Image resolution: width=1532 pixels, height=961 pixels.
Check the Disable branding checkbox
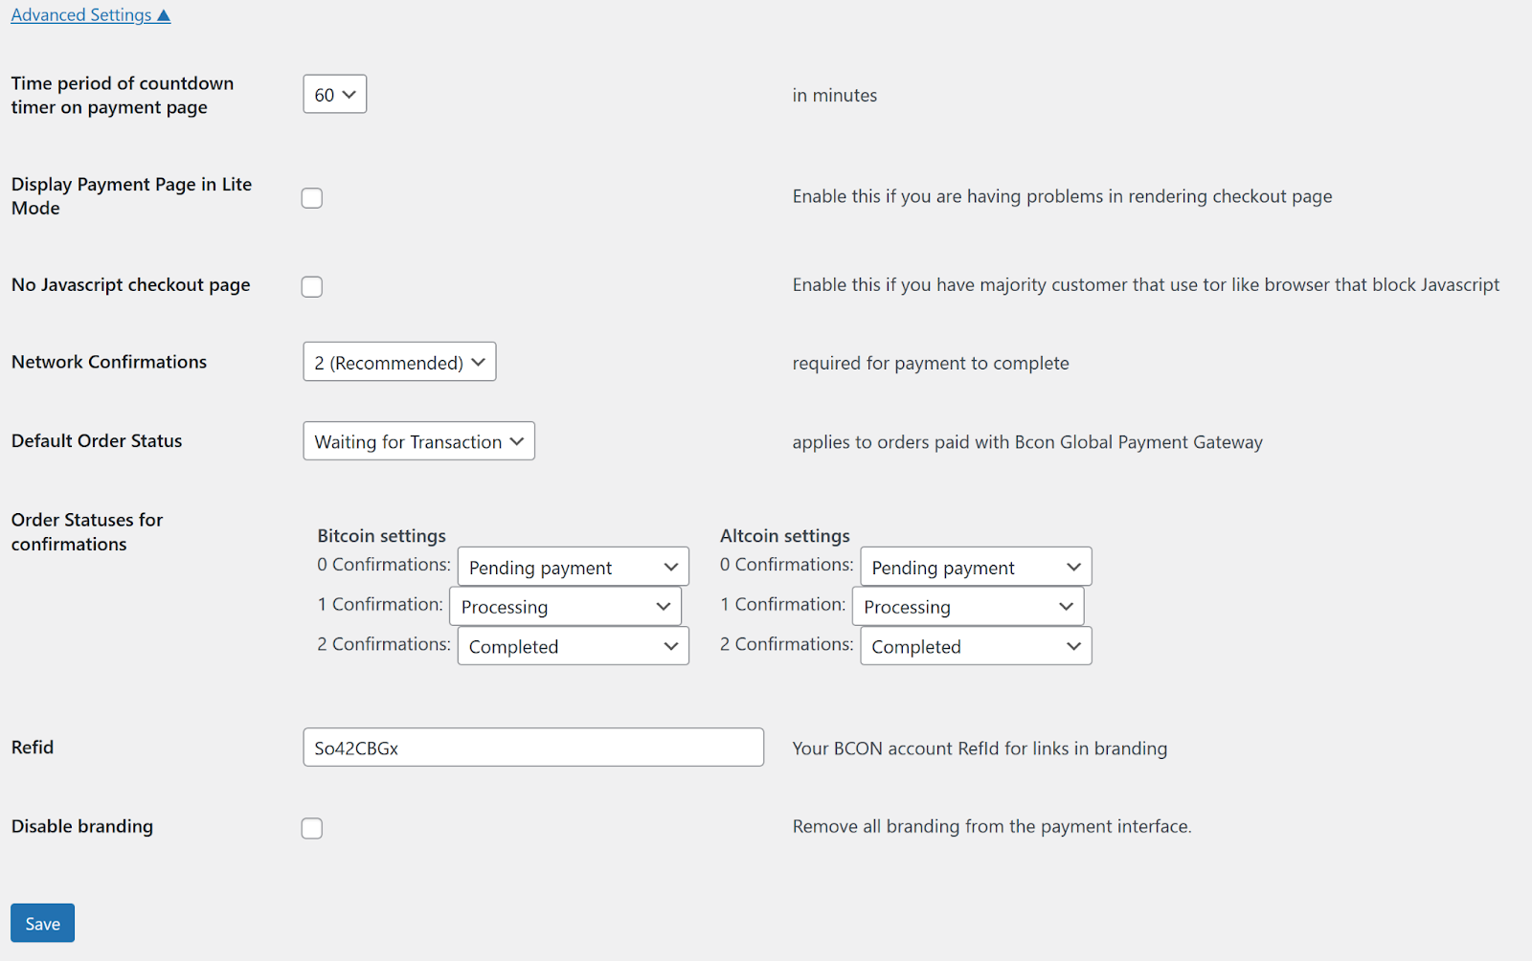tap(312, 829)
